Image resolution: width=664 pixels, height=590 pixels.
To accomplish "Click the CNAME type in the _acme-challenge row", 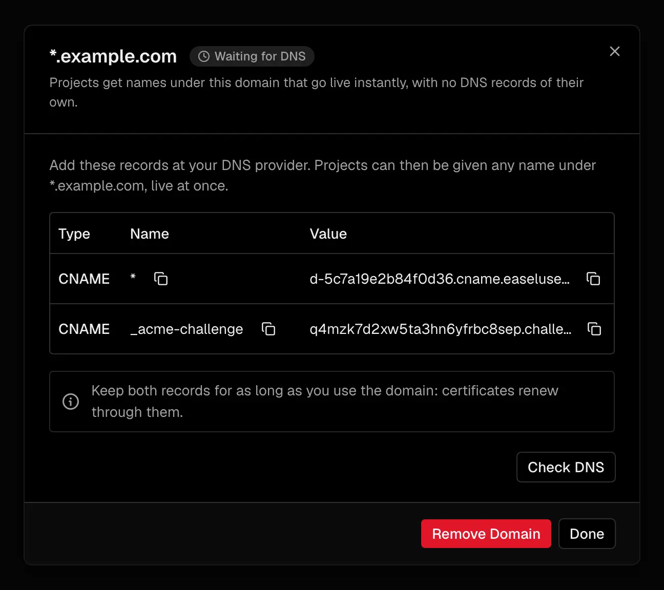I will pyautogui.click(x=84, y=329).
